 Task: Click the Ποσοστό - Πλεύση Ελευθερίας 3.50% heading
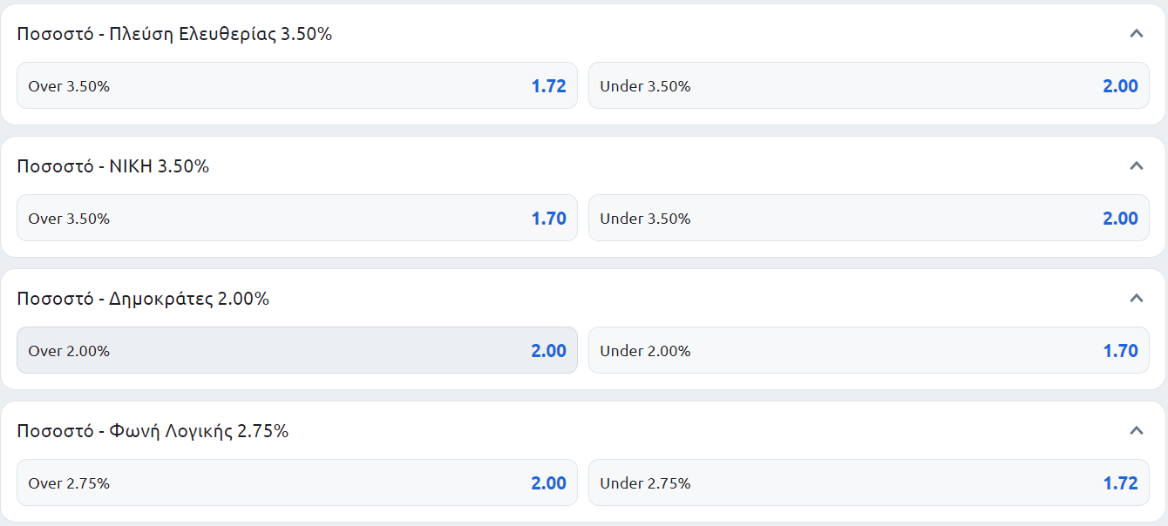[x=175, y=34]
